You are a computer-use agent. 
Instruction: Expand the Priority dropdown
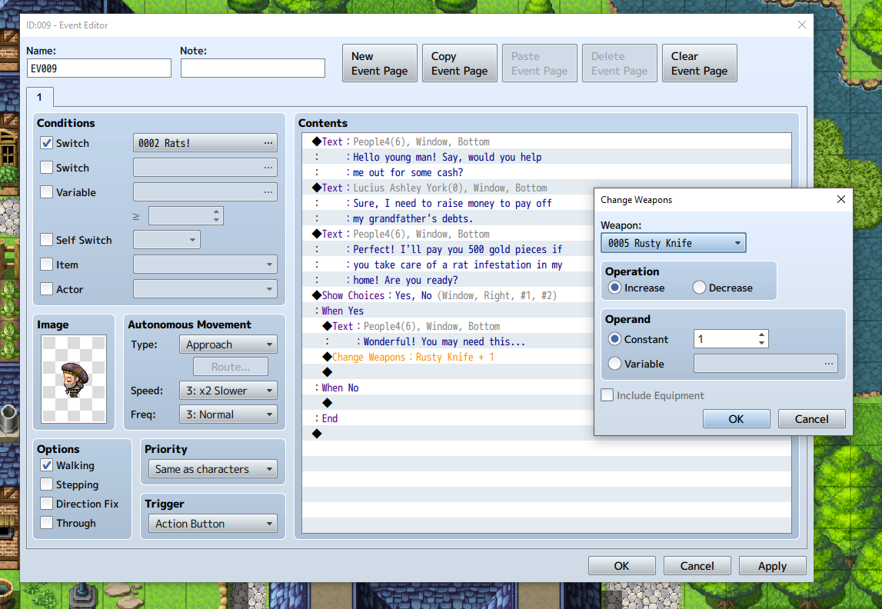point(211,469)
